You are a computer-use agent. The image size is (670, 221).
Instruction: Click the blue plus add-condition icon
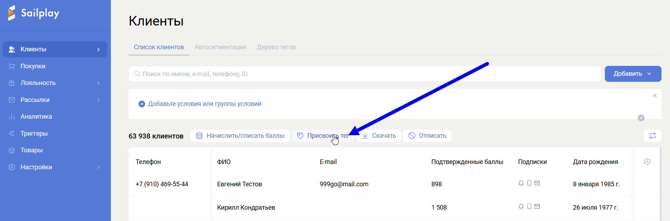[x=142, y=104]
